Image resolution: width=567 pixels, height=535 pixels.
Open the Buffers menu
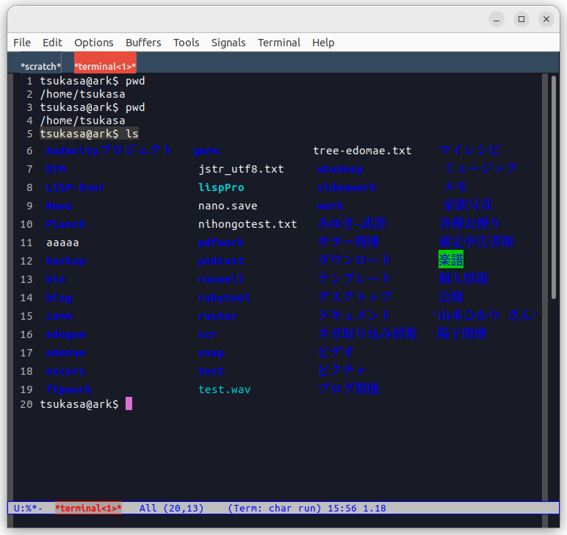coord(143,43)
